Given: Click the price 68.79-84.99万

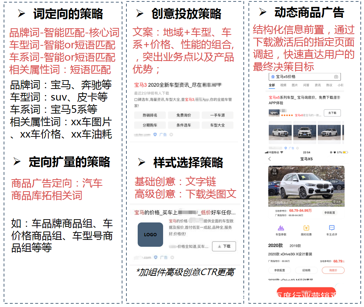Looking at the screenshot, I should 300,210.
